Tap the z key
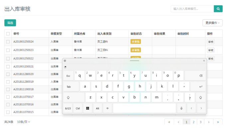This screenshot has width=228, height=133. 90,97
